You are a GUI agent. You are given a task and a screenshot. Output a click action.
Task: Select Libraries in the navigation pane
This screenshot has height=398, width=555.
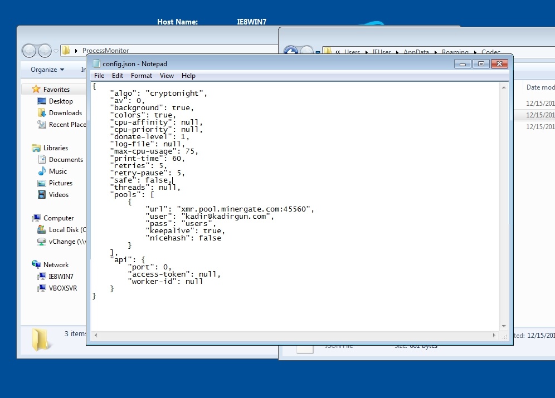click(x=56, y=148)
